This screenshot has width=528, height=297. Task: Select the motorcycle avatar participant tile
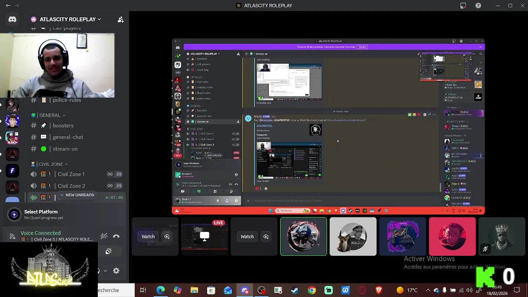pyautogui.click(x=304, y=236)
